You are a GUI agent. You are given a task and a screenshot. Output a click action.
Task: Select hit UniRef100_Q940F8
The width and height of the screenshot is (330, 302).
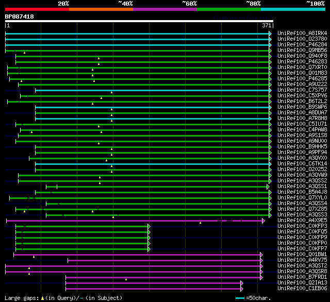pos(302,56)
